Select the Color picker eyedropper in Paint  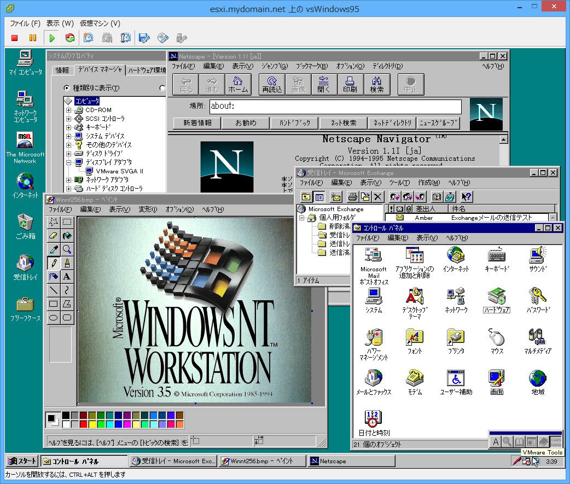point(54,249)
